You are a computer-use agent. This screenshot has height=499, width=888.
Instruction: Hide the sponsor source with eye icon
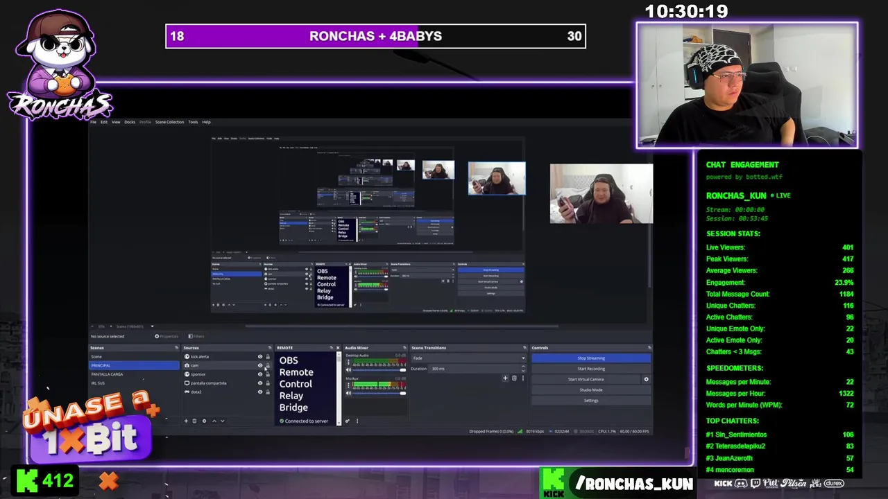[x=260, y=374]
